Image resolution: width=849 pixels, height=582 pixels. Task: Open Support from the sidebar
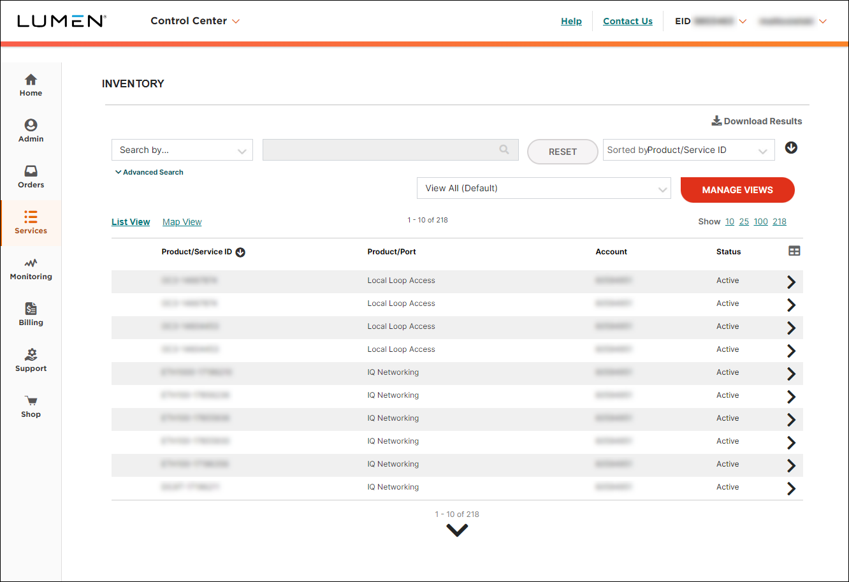pyautogui.click(x=31, y=360)
